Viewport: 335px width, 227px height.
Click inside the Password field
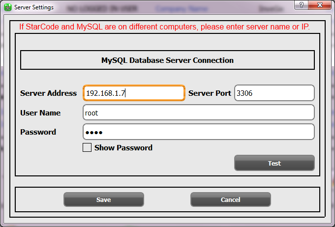[x=198, y=132]
